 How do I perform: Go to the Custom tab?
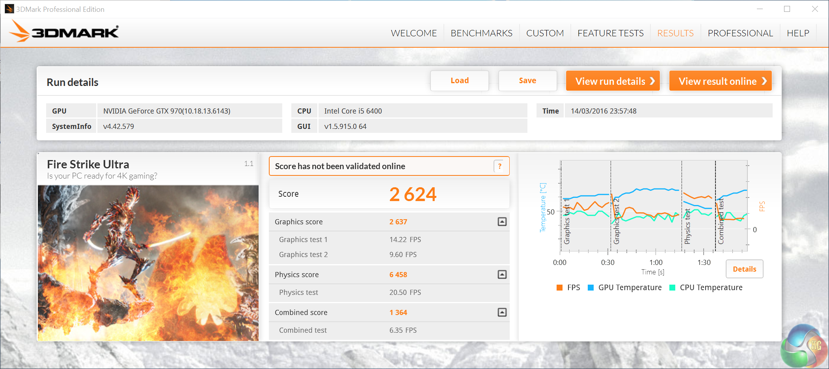click(545, 33)
